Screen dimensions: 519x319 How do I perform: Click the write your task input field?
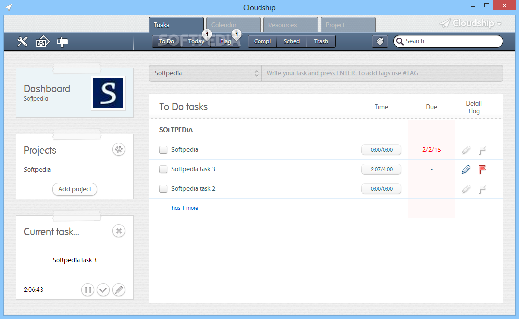382,73
